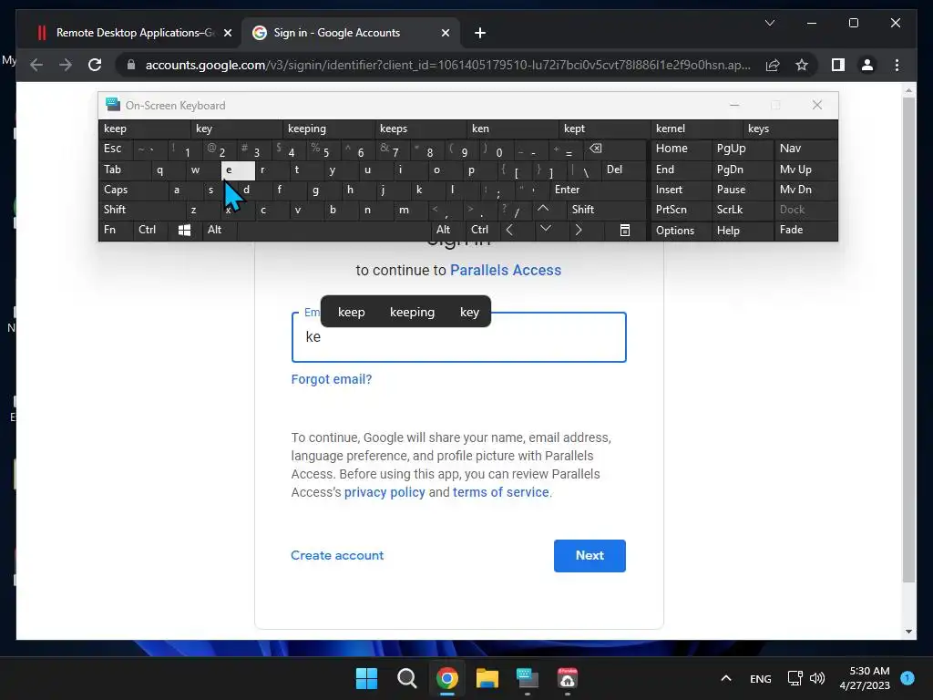Open the Chrome side panel icon
933x700 pixels.
click(838, 65)
